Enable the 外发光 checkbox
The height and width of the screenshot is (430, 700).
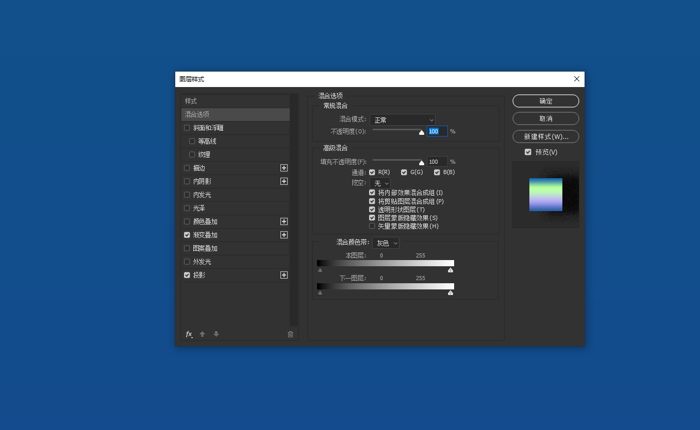click(187, 262)
